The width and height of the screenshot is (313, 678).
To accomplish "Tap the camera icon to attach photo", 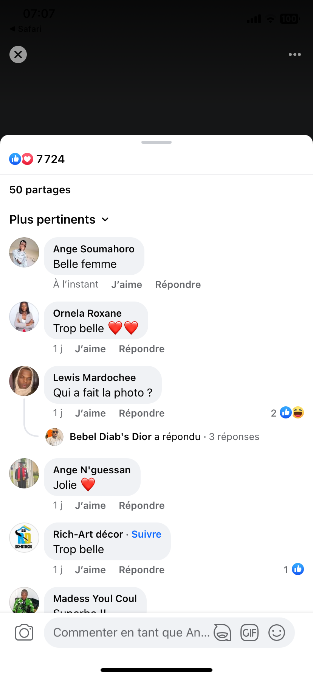I will pyautogui.click(x=24, y=632).
